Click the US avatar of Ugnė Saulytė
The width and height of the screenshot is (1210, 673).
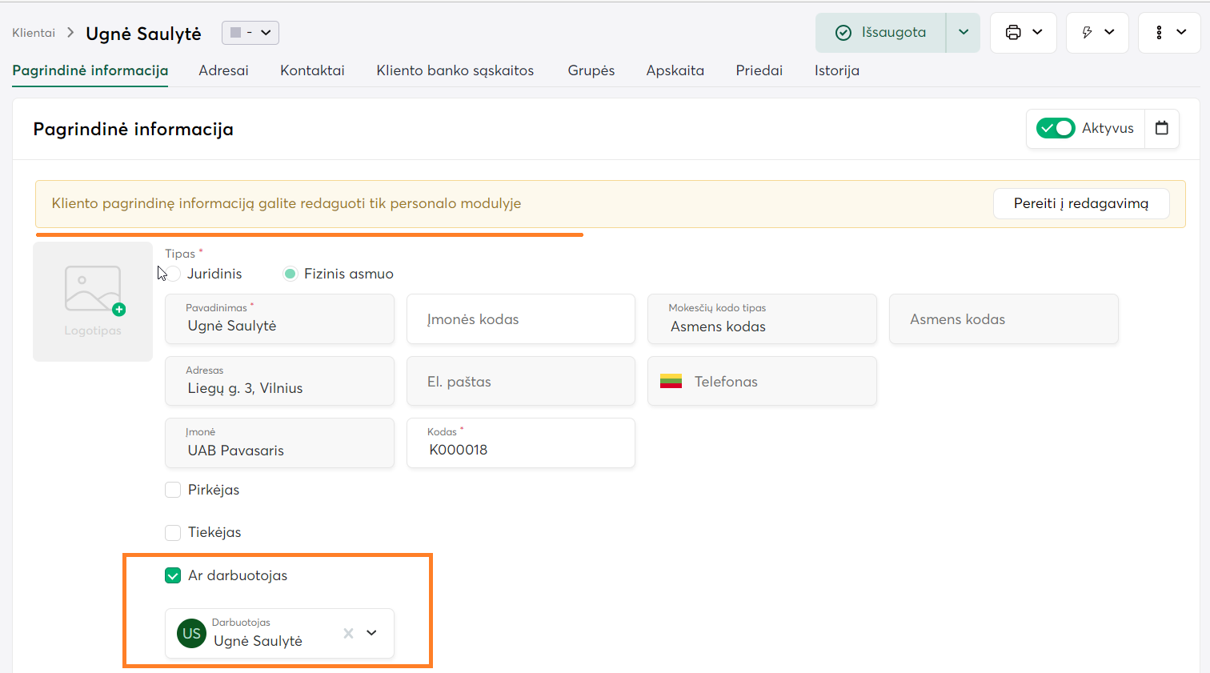[x=191, y=633]
